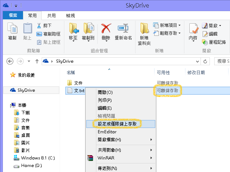Select 本機 (This PC) in the sidebar
This screenshot has width=230, height=172.
[x=18, y=105]
